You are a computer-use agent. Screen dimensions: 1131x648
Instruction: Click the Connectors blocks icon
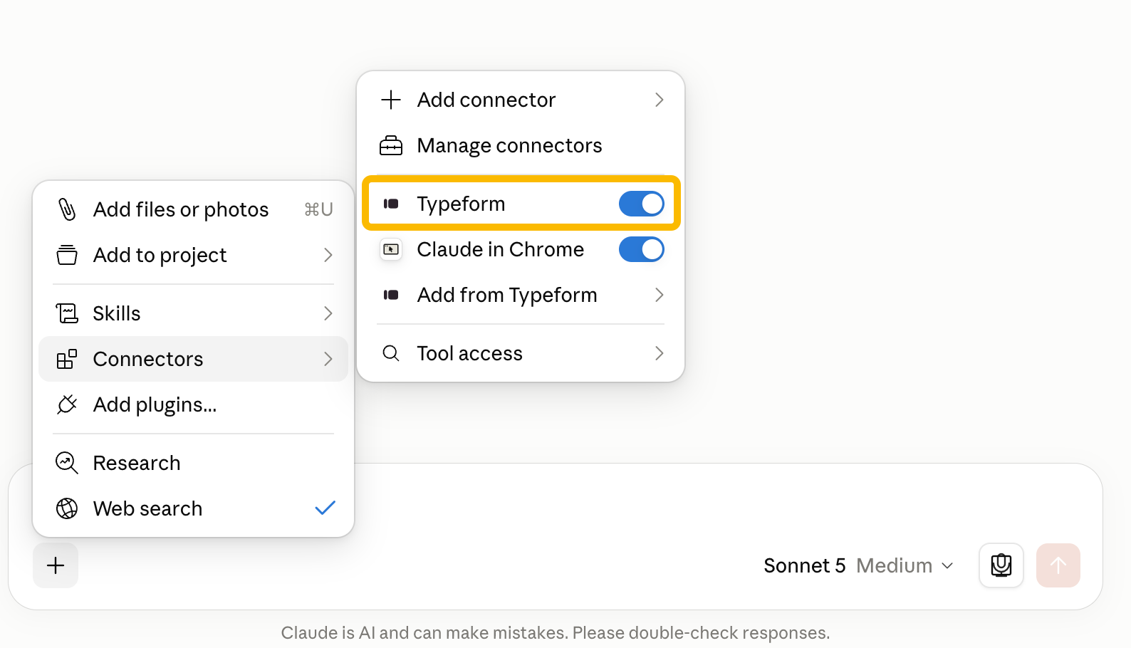(x=67, y=359)
